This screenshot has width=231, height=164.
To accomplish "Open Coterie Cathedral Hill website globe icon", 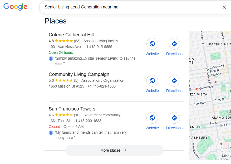I will point(152,44).
